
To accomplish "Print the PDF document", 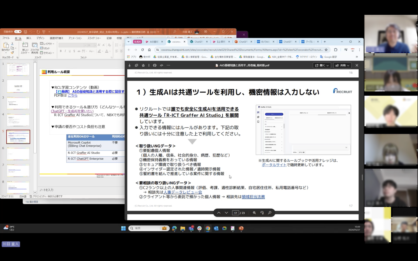I will [x=154, y=65].
